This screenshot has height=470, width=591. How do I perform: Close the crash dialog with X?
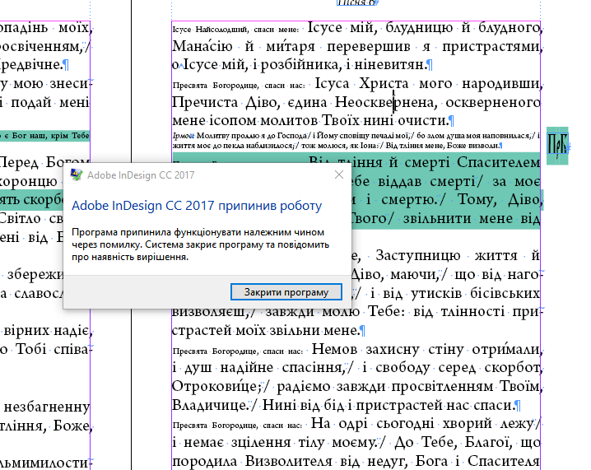(339, 175)
